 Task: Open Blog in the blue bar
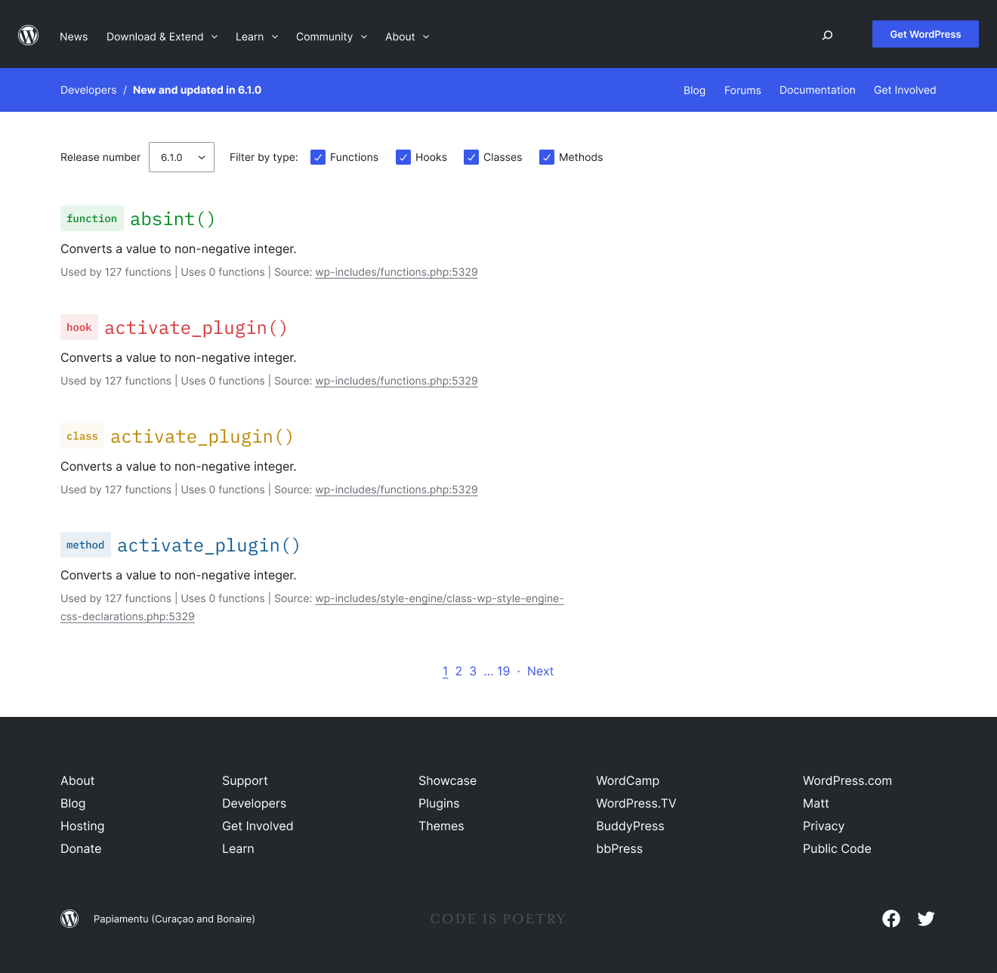pos(694,90)
